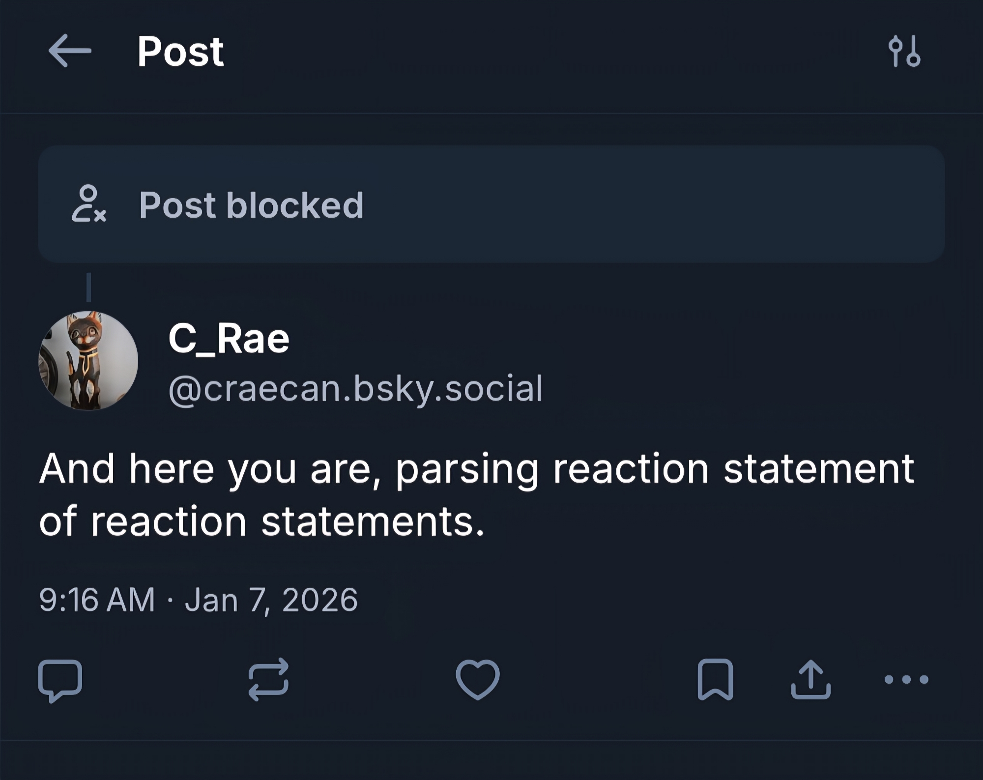Click the "And here you are" post text
Screen dimensions: 983x780
(x=476, y=469)
